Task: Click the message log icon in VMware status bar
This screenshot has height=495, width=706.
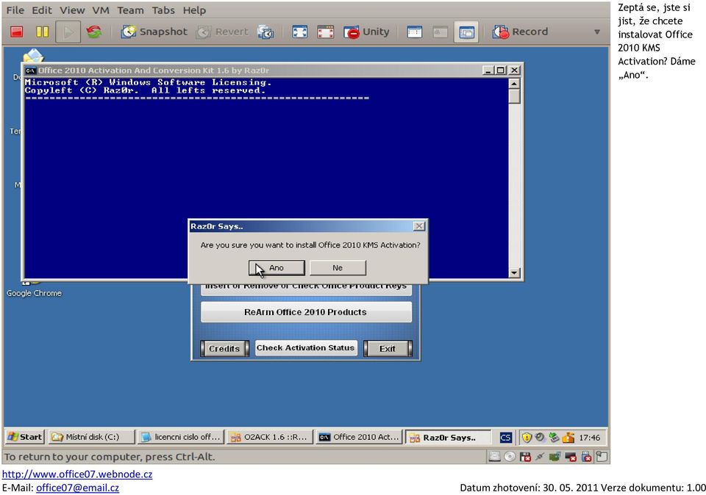Action: tap(602, 457)
